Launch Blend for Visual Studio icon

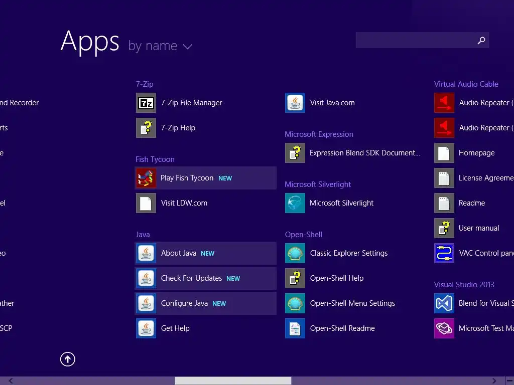pos(444,303)
